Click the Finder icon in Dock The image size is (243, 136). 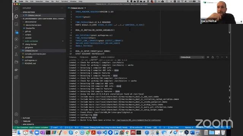20,133
